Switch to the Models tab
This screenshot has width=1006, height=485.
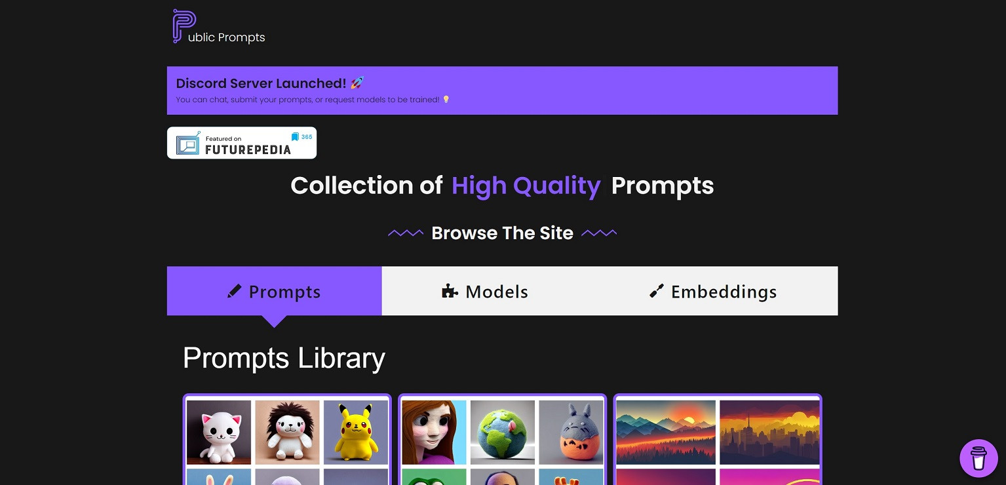click(486, 291)
